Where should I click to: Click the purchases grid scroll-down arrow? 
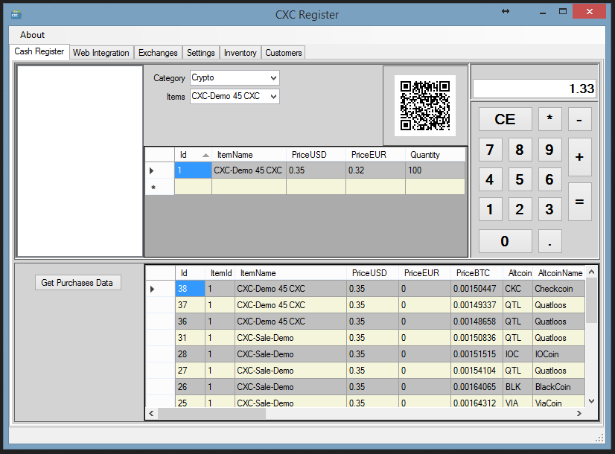(x=592, y=401)
